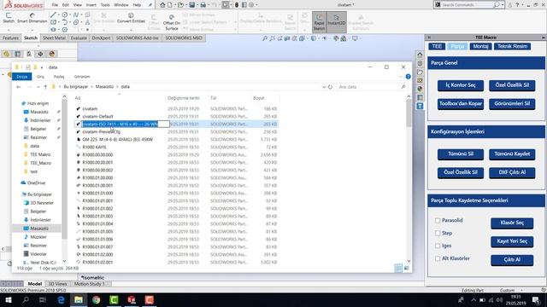Switch to the DisplayManager tab icon
The height and width of the screenshot is (307, 547).
(x=52, y=54)
